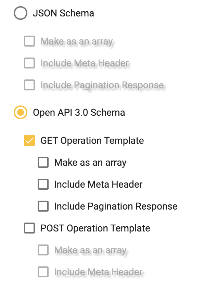Click disabled Include Pagination Response under JSON Schema
Screen dimensions: 204x302
pyautogui.click(x=29, y=85)
